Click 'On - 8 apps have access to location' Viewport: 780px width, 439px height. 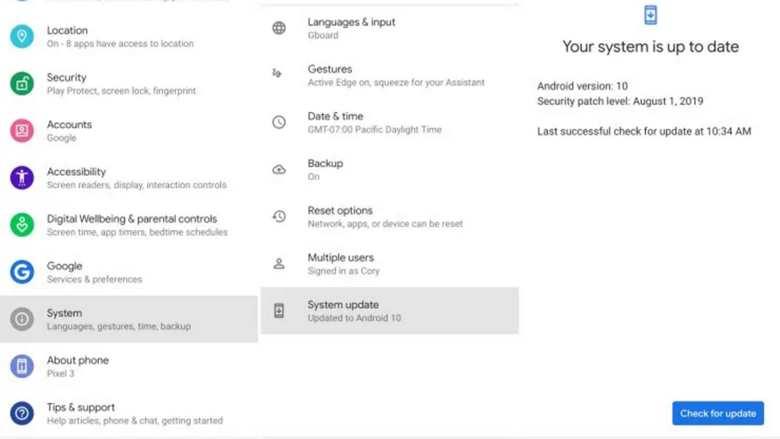coord(120,43)
